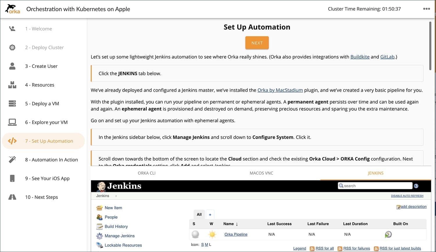
Task: Click the Welcome step headset icon
Action: click(x=12, y=28)
